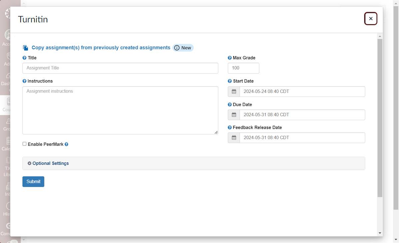Click the Max Grade help icon
The height and width of the screenshot is (243, 399).
click(230, 58)
